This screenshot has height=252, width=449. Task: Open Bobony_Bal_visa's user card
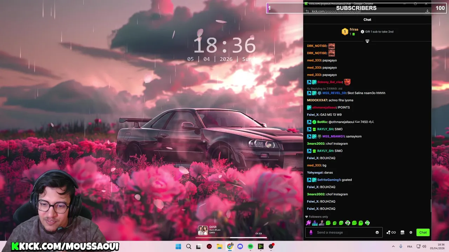[x=329, y=82]
